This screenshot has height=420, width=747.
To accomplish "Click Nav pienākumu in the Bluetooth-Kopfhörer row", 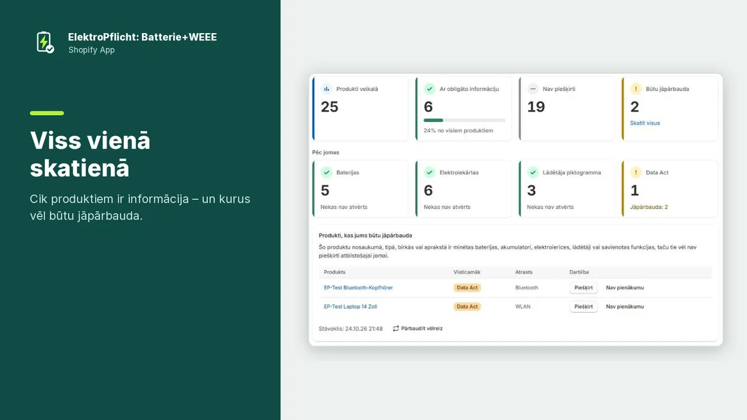I will tap(625, 287).
